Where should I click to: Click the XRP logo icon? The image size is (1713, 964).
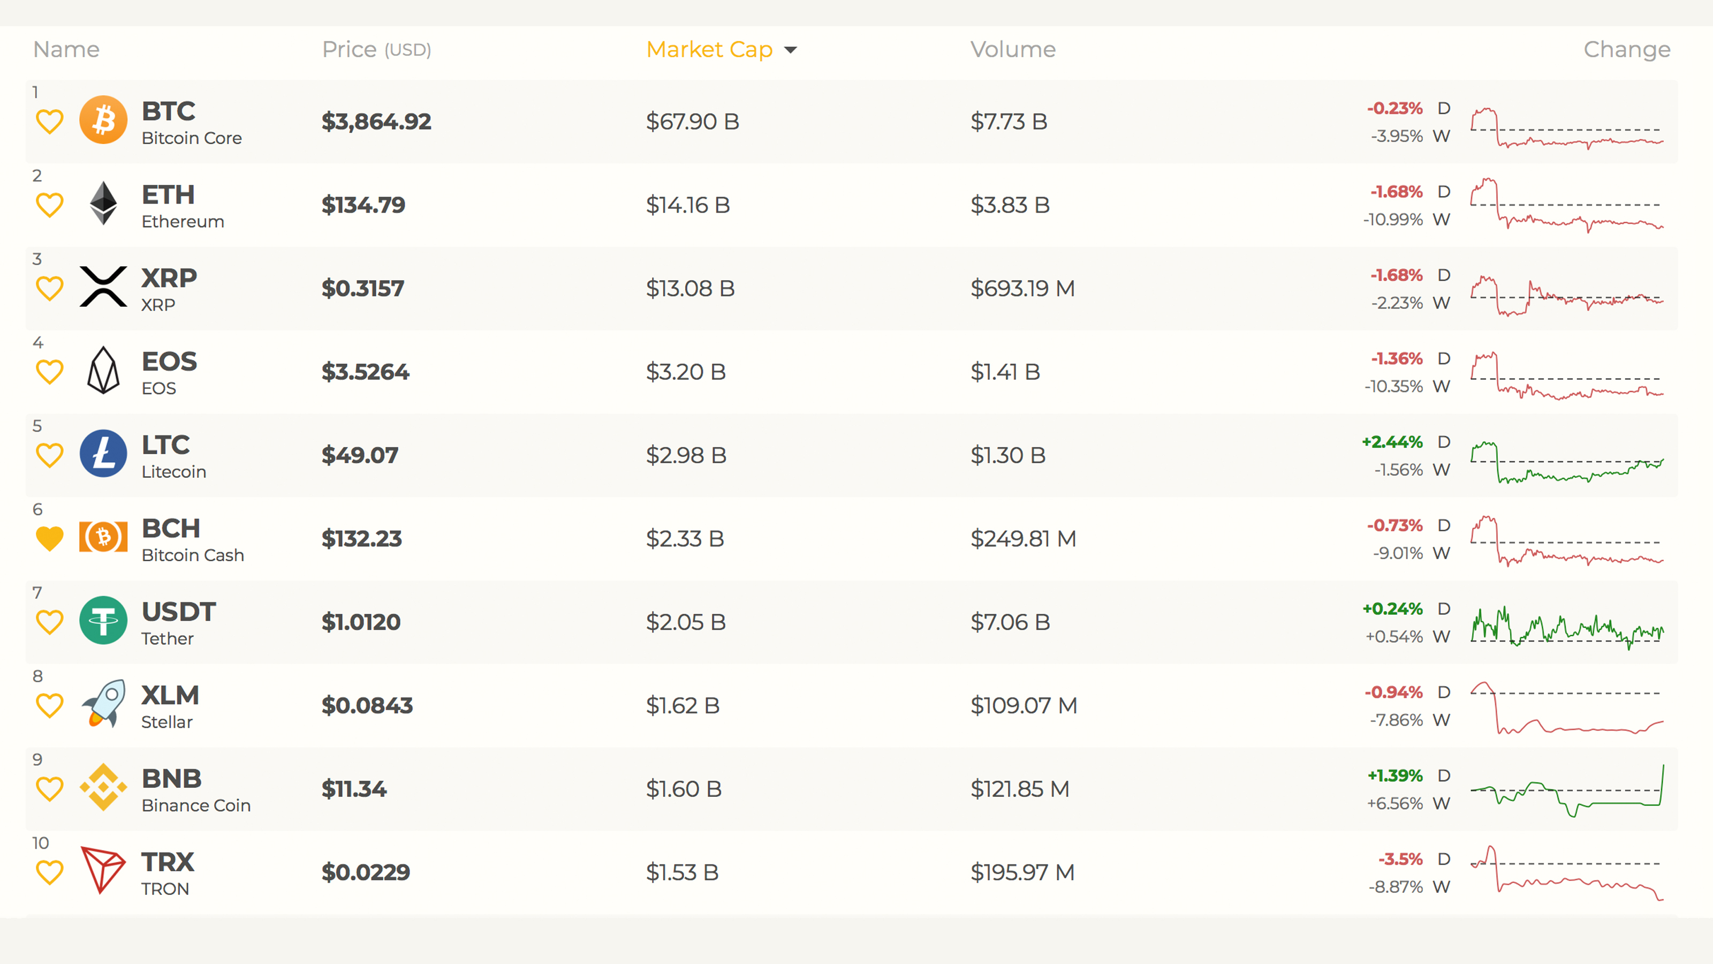(x=103, y=287)
